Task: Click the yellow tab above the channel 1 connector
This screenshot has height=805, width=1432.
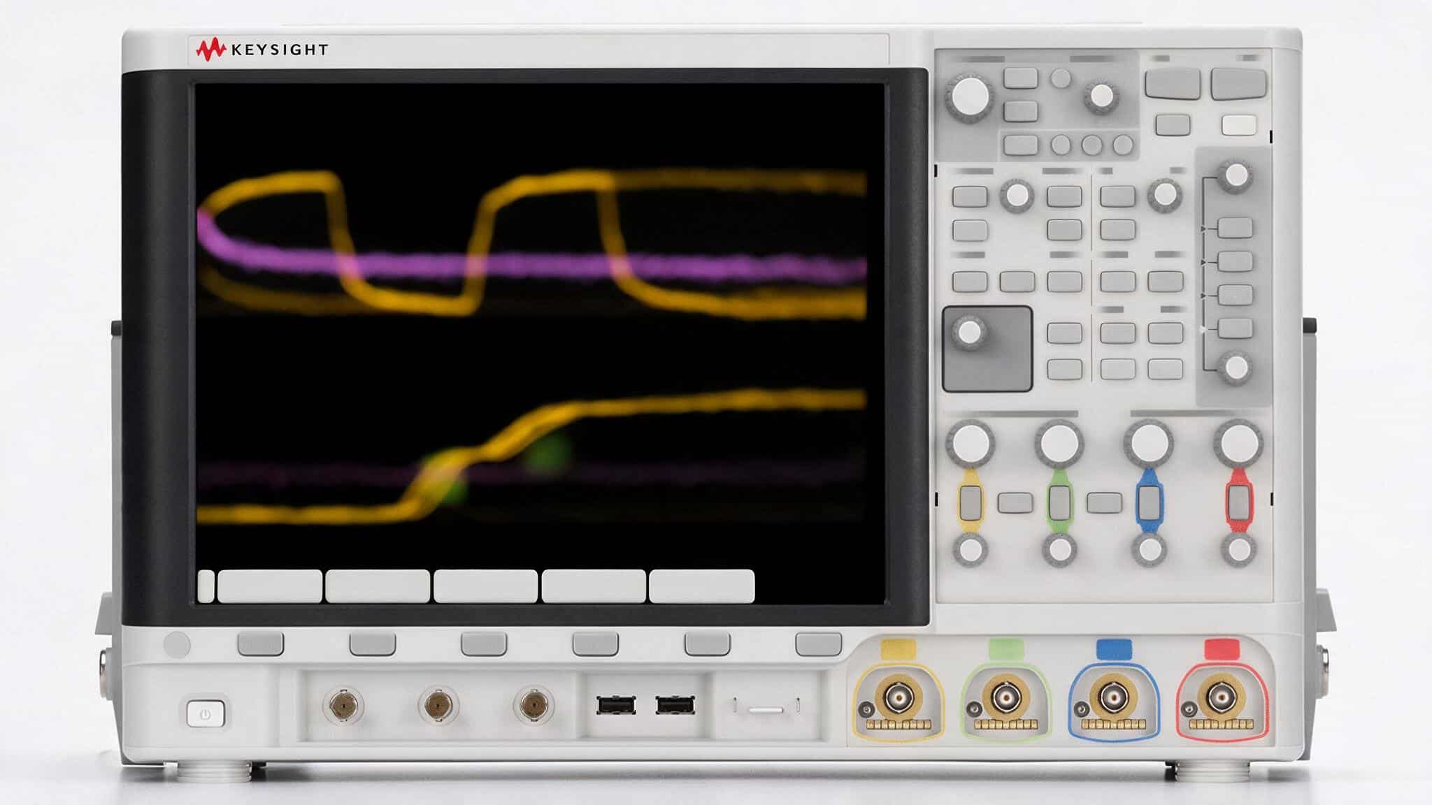Action: point(898,649)
